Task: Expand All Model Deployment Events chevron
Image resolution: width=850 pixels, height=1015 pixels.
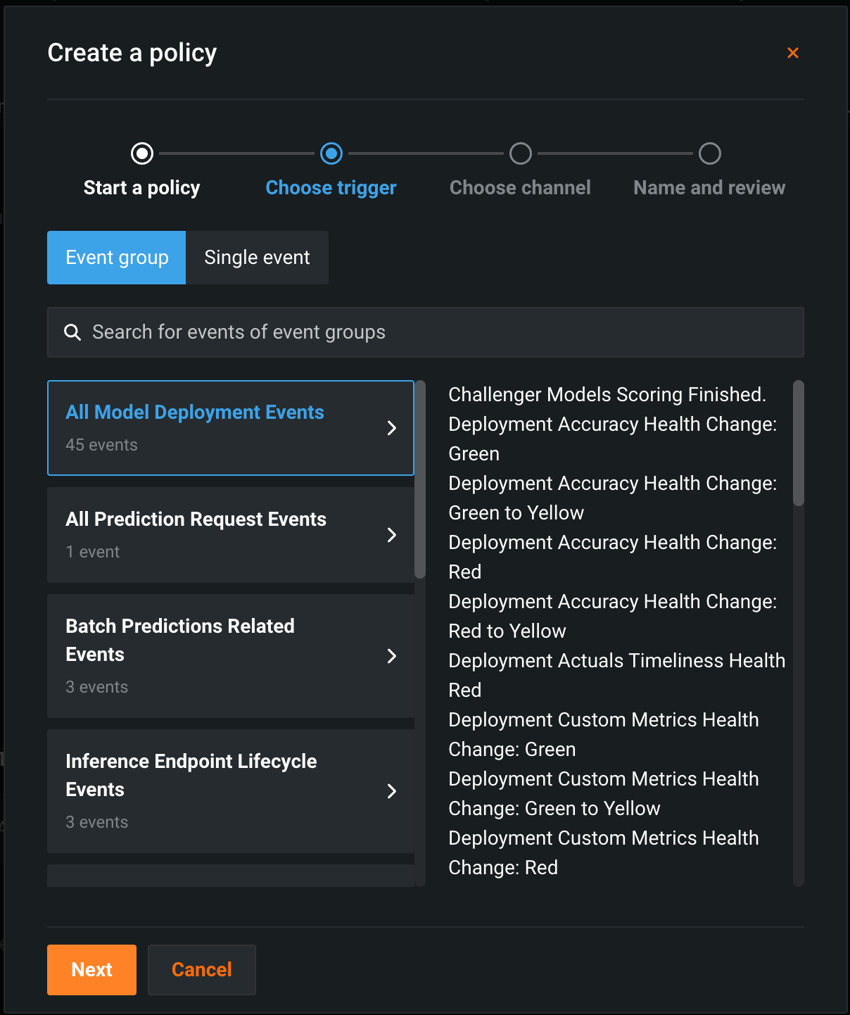Action: [x=392, y=428]
